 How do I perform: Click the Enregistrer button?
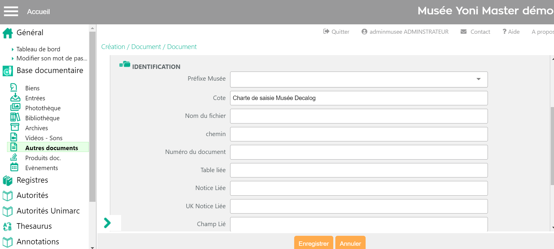pos(314,243)
